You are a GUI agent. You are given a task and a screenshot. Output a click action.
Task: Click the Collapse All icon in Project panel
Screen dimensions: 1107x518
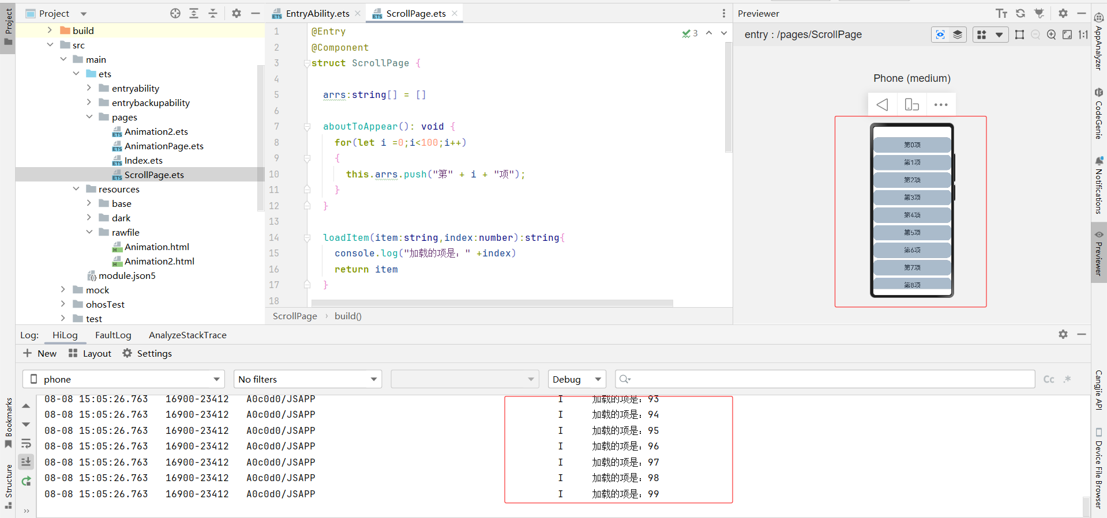point(213,13)
